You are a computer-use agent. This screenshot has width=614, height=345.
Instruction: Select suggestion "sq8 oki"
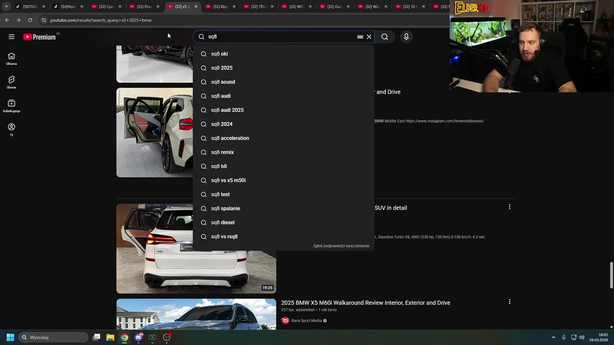tap(283, 54)
